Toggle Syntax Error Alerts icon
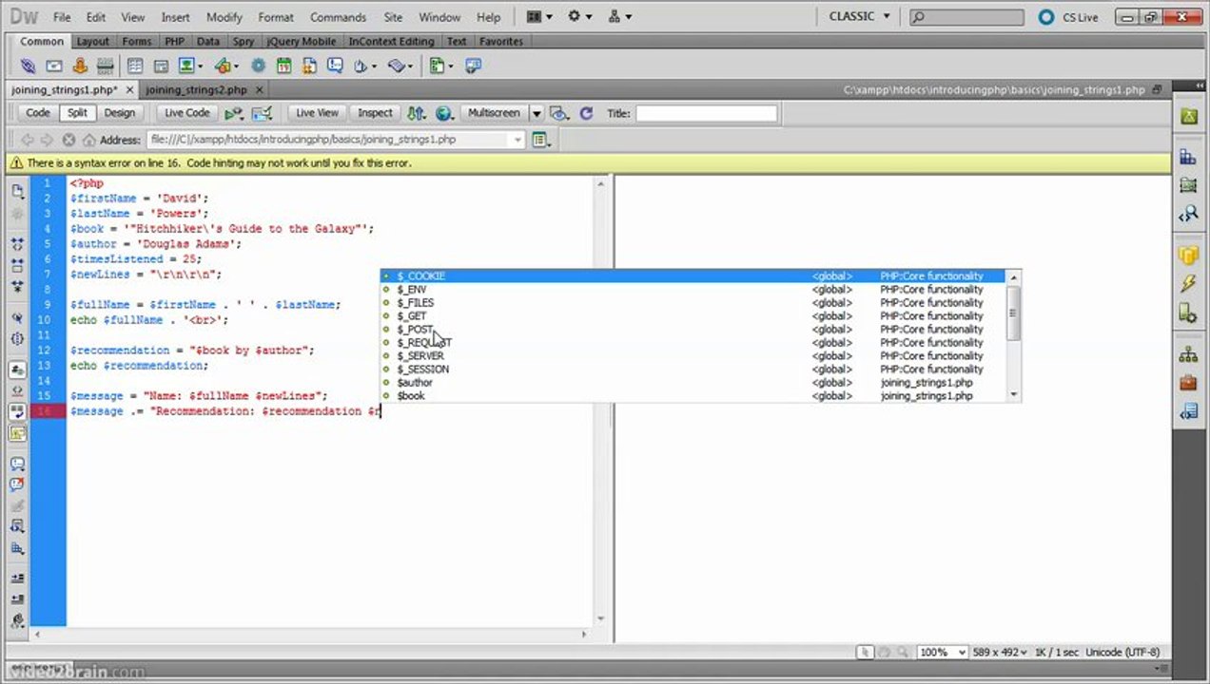1210x684 pixels. tap(17, 432)
